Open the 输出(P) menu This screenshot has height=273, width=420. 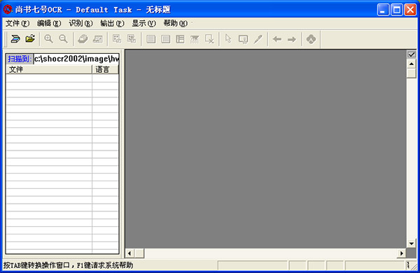[x=112, y=24]
